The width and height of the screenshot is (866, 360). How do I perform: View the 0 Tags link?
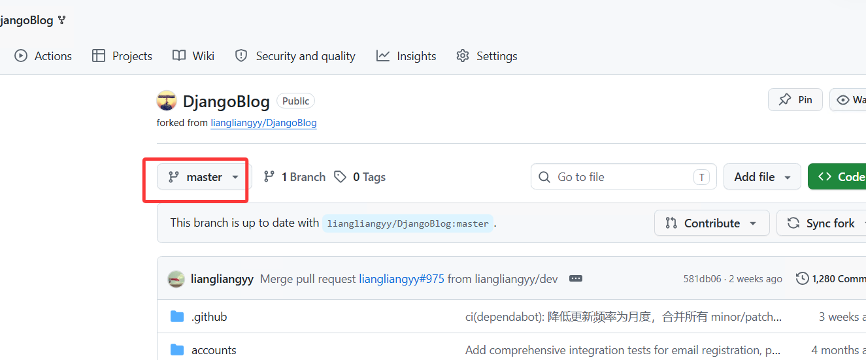(359, 177)
